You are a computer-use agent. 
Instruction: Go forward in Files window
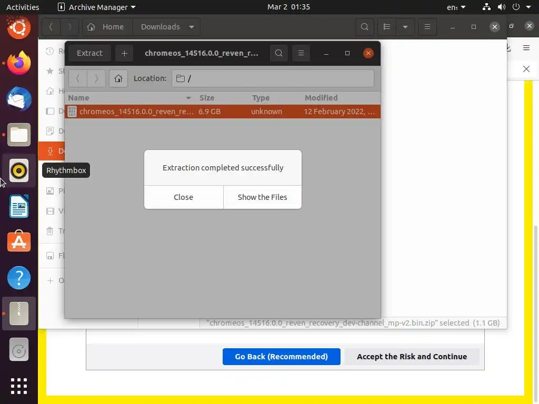pyautogui.click(x=69, y=27)
